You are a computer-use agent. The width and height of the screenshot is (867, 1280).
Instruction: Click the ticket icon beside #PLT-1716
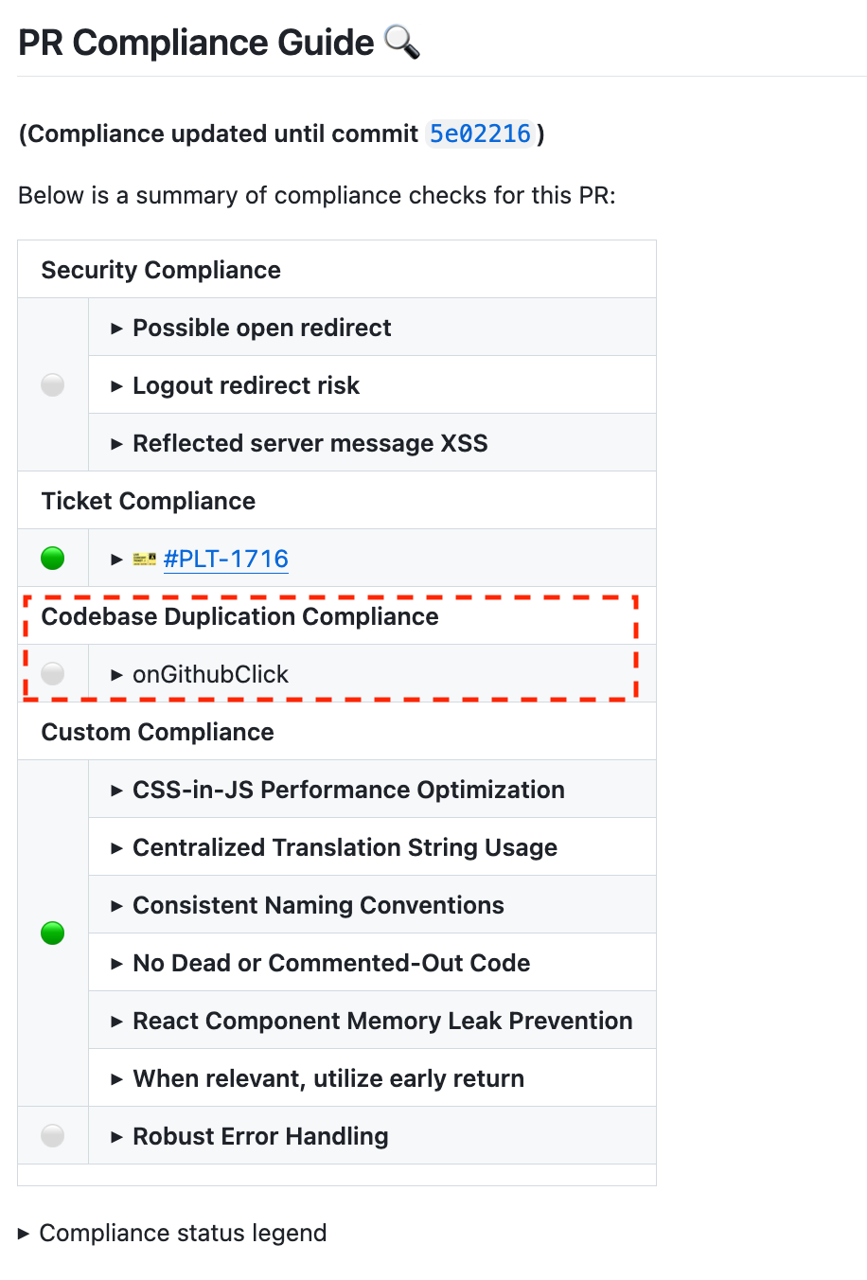tap(145, 560)
